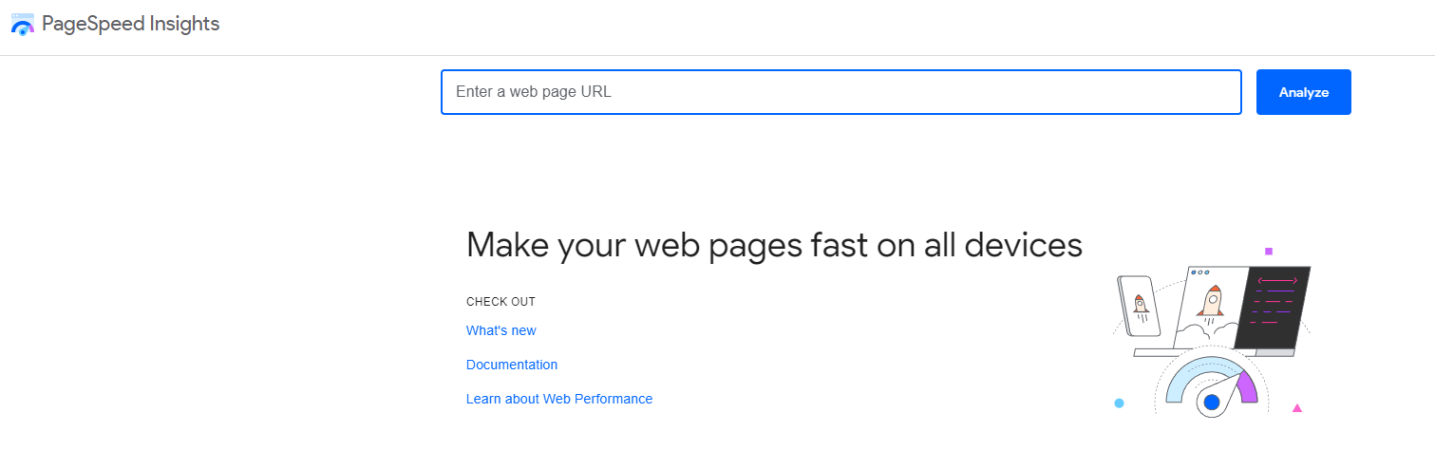Viewport: 1435px width, 450px height.
Task: Follow the Learn about Web Performance link
Action: coord(558,399)
